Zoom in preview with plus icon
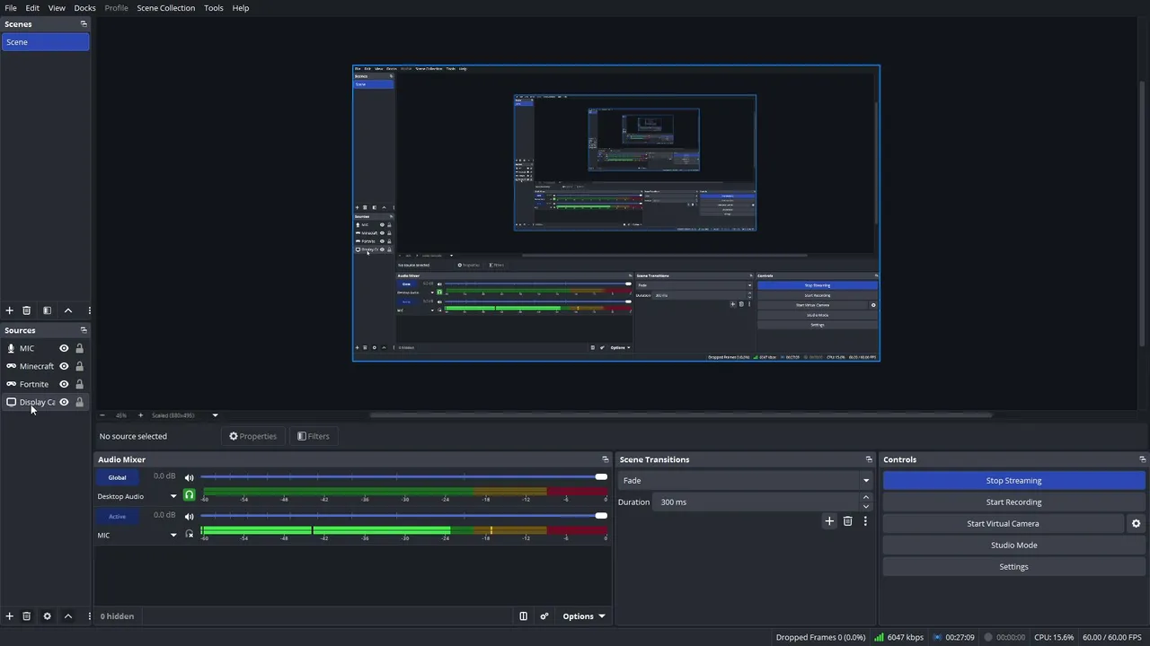This screenshot has width=1150, height=646. pos(138,415)
